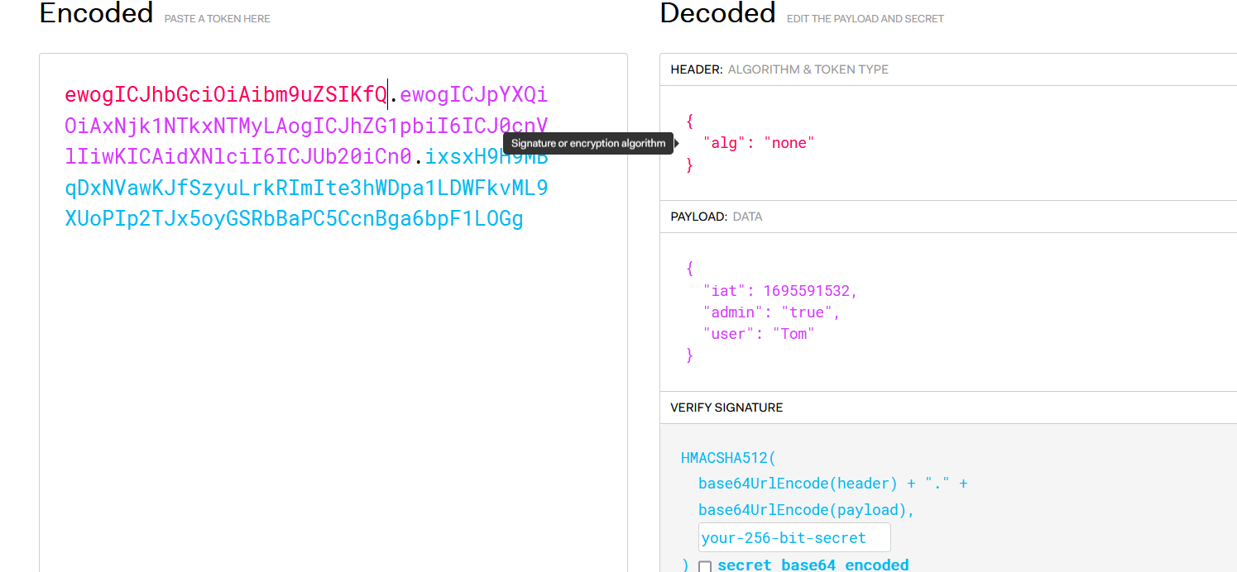Click the red header segment of the token
Screen dimensions: 1237x572
(226, 95)
